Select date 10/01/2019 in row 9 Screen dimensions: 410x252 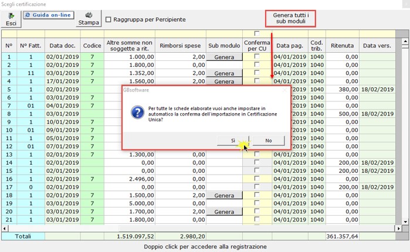pos(63,122)
